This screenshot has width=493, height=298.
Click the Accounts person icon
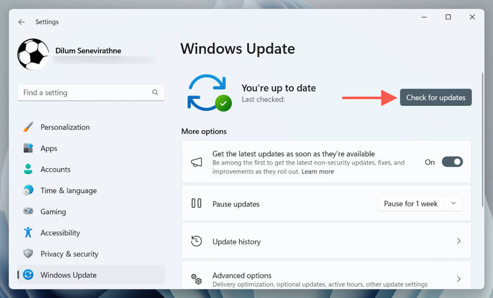[x=28, y=169]
